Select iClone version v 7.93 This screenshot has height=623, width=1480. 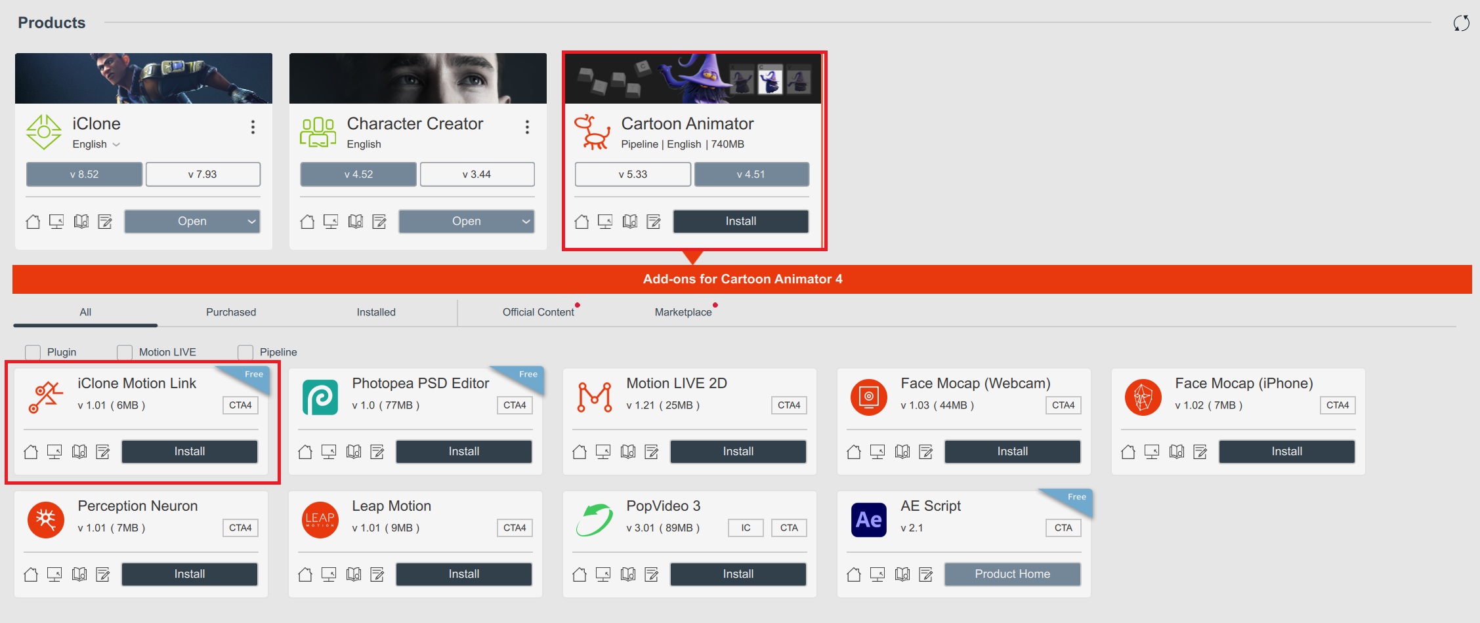203,174
